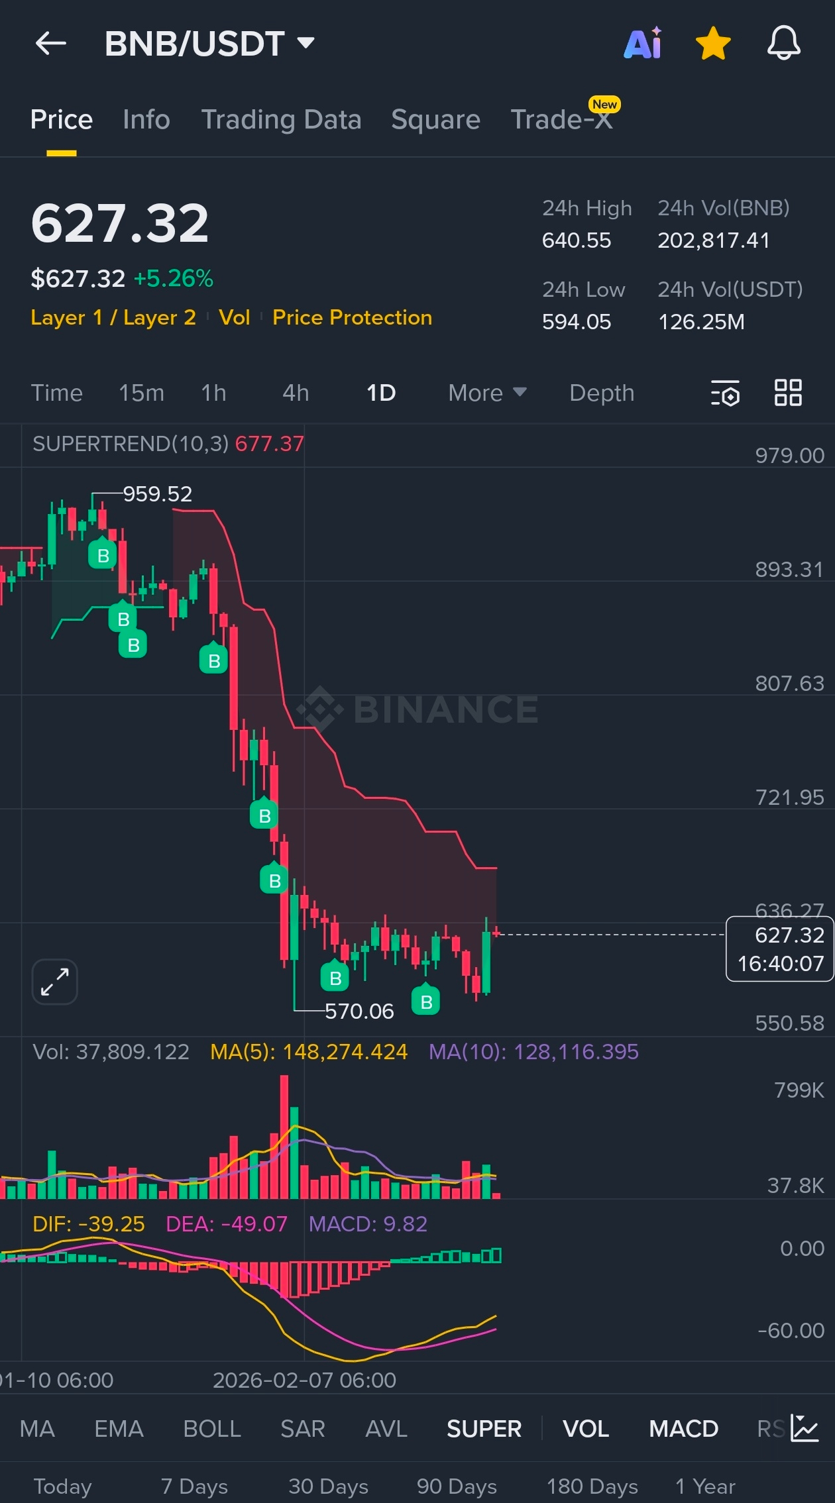Show the 1 Year performance range
This screenshot has width=835, height=1503.
[705, 1486]
